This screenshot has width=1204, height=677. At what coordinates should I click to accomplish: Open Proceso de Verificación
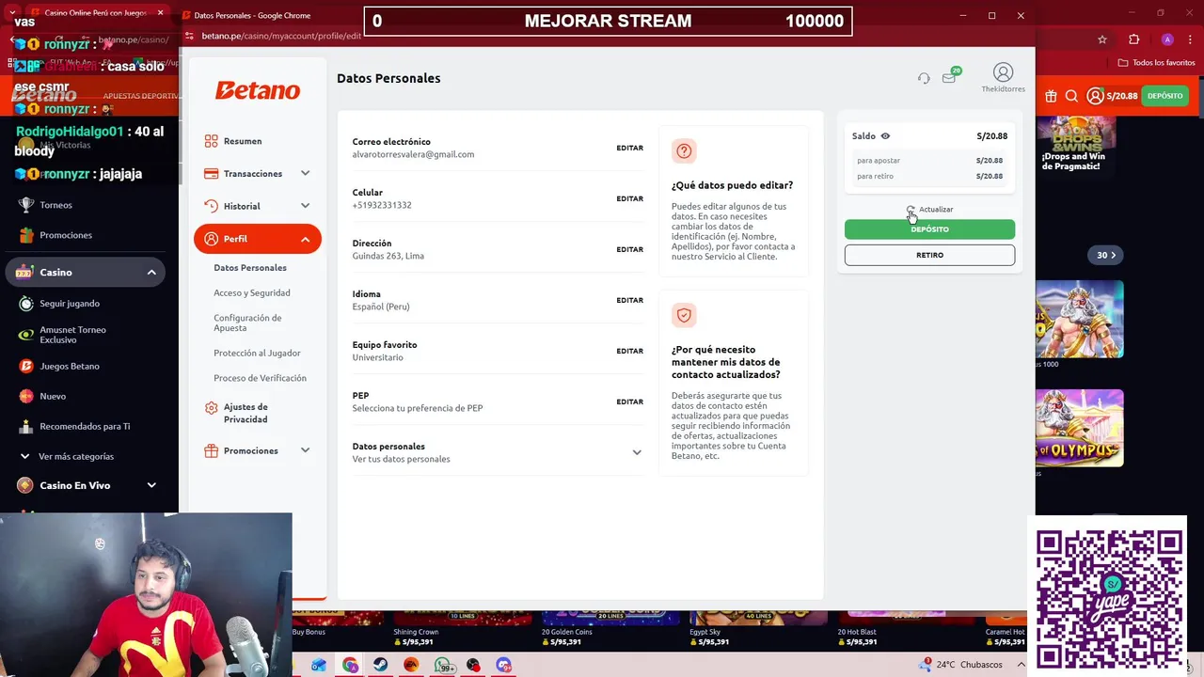[260, 378]
